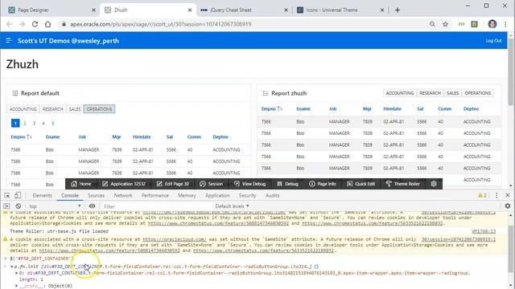Click the browser address bar URL

tap(161, 24)
